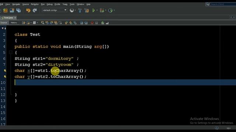Click the Shift Line Right icon
Viewport: 236px width, 132px height.
pos(86,23)
